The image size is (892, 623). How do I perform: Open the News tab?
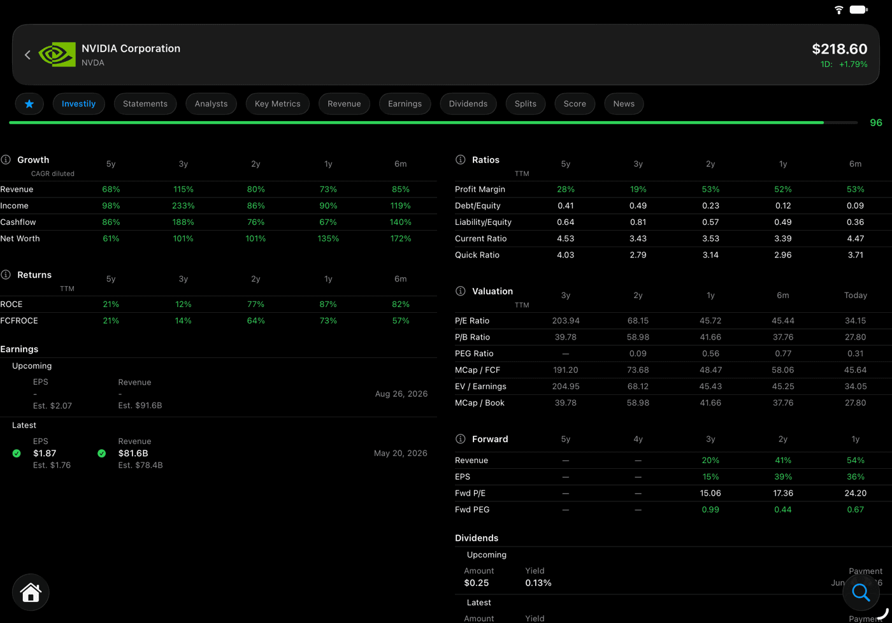pyautogui.click(x=624, y=104)
